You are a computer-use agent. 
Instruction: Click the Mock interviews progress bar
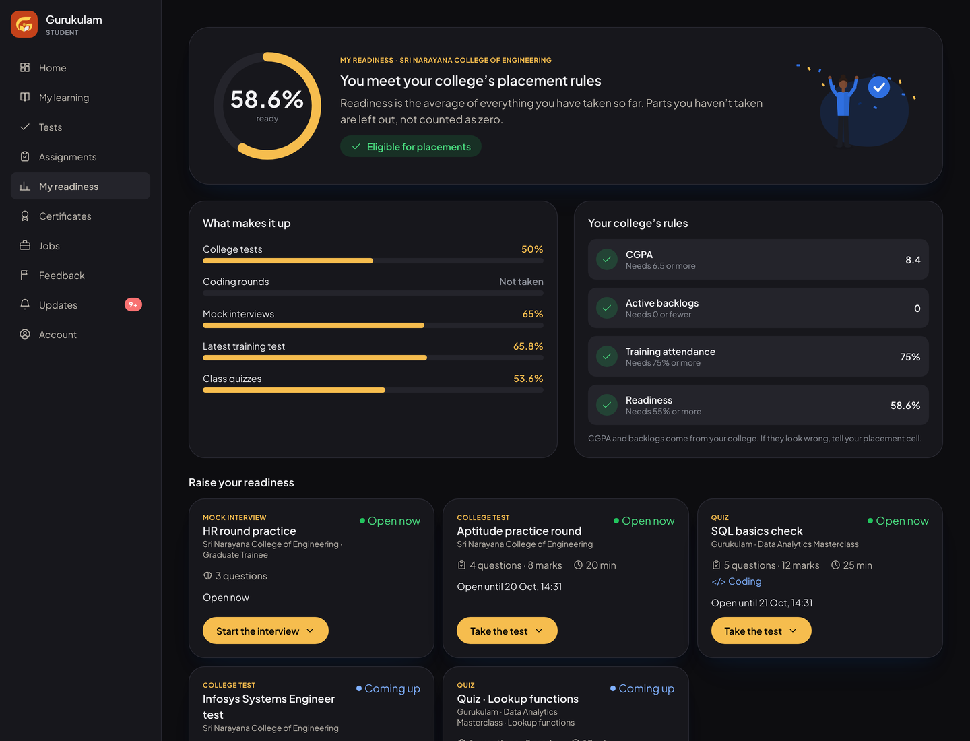point(373,325)
